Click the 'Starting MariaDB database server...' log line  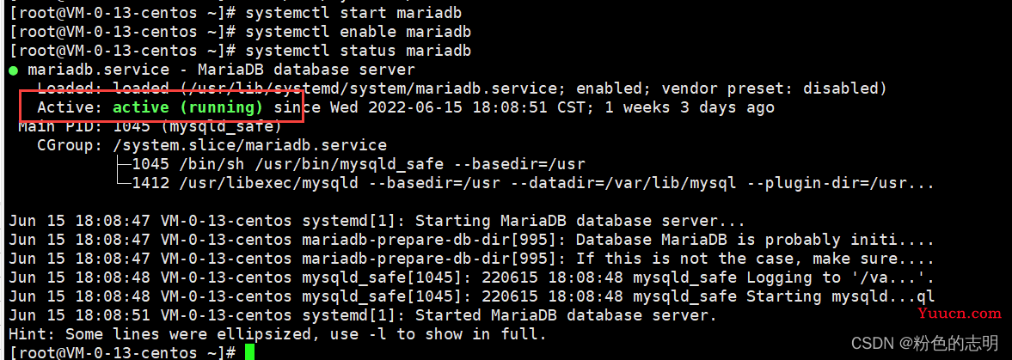coord(377,222)
